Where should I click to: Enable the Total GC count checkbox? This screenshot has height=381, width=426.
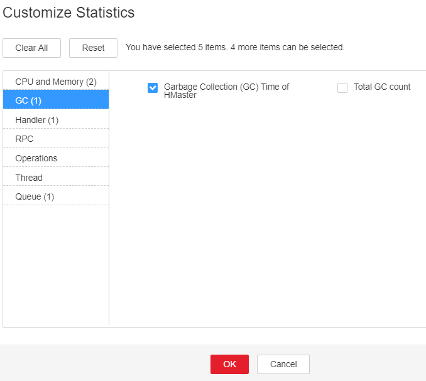pyautogui.click(x=342, y=88)
